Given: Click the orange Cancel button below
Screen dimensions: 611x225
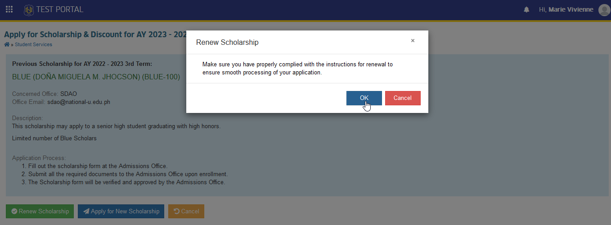Looking at the screenshot, I should point(186,212).
